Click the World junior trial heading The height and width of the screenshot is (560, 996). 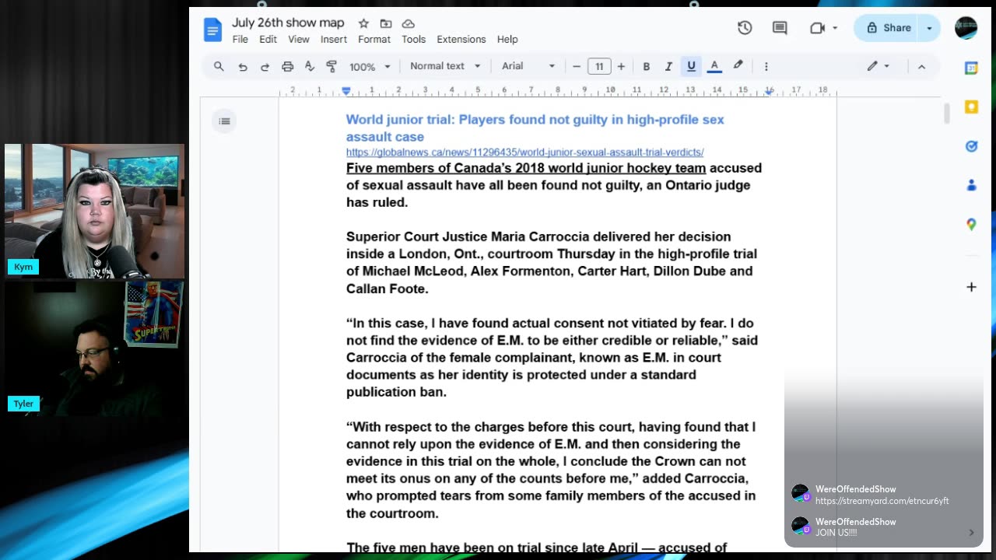click(x=535, y=128)
